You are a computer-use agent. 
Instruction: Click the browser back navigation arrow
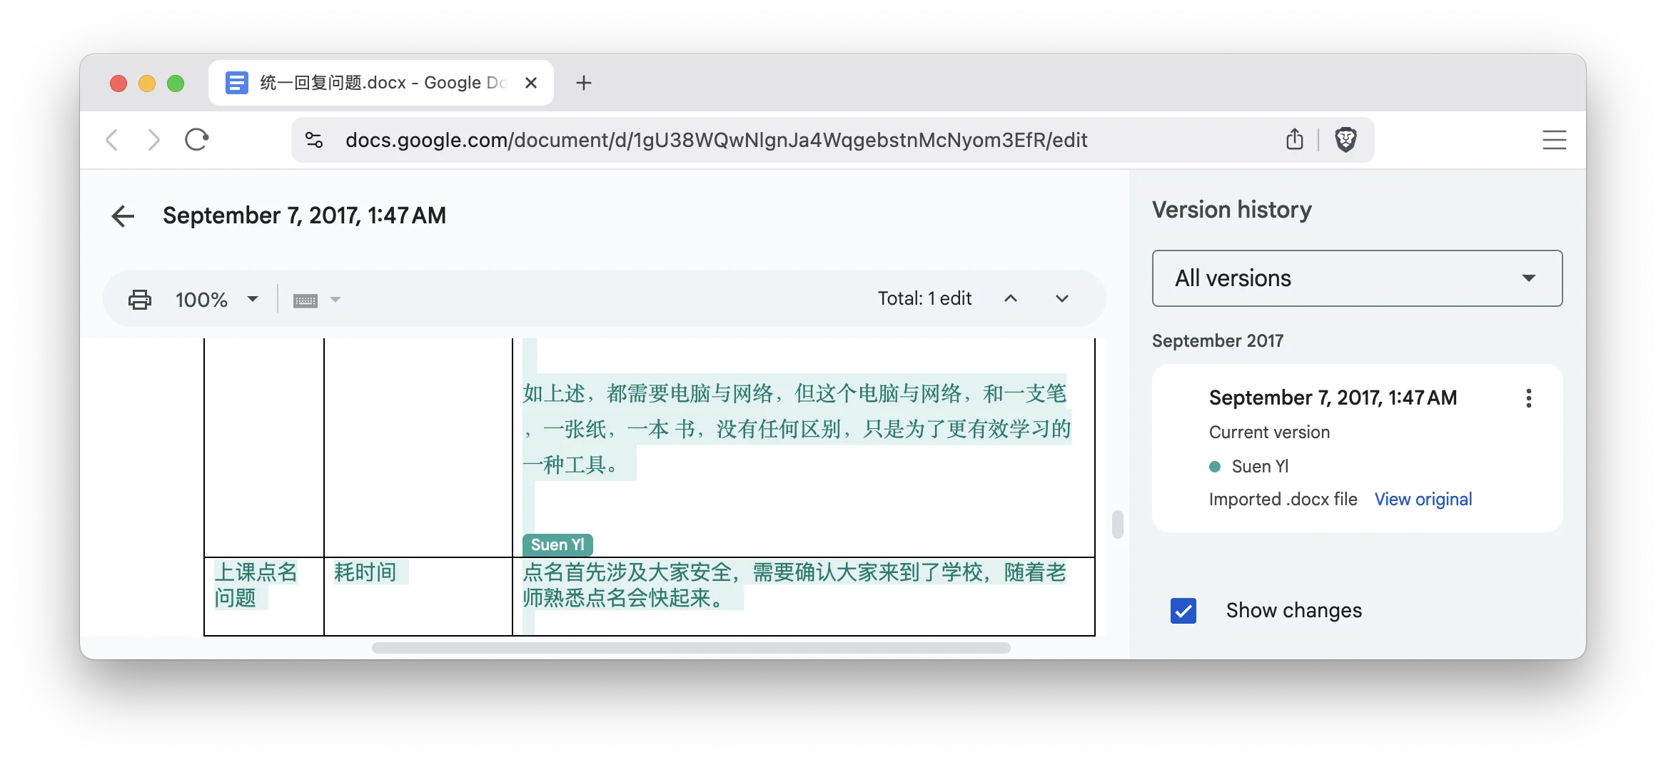[x=111, y=140]
